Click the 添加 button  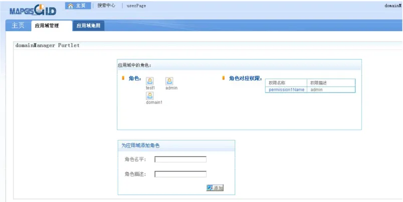215,188
